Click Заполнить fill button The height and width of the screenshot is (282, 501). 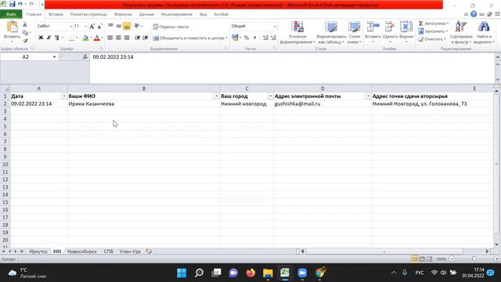[x=433, y=31]
